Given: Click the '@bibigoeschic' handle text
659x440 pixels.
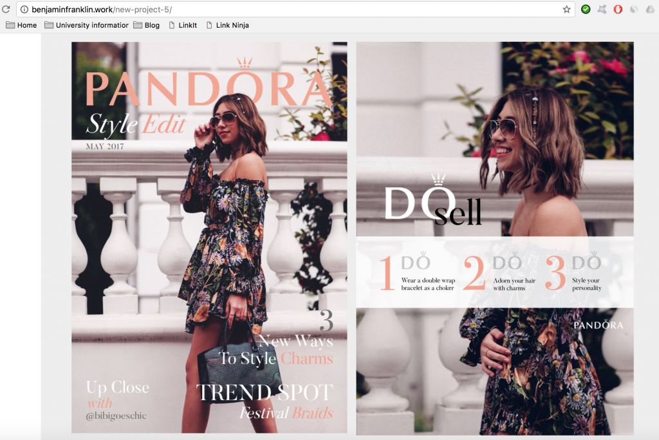Looking at the screenshot, I should click(x=116, y=416).
